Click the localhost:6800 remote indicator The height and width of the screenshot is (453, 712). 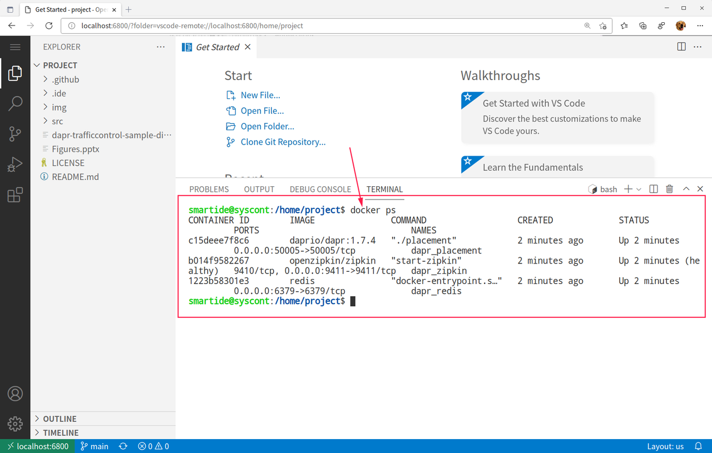tap(37, 446)
